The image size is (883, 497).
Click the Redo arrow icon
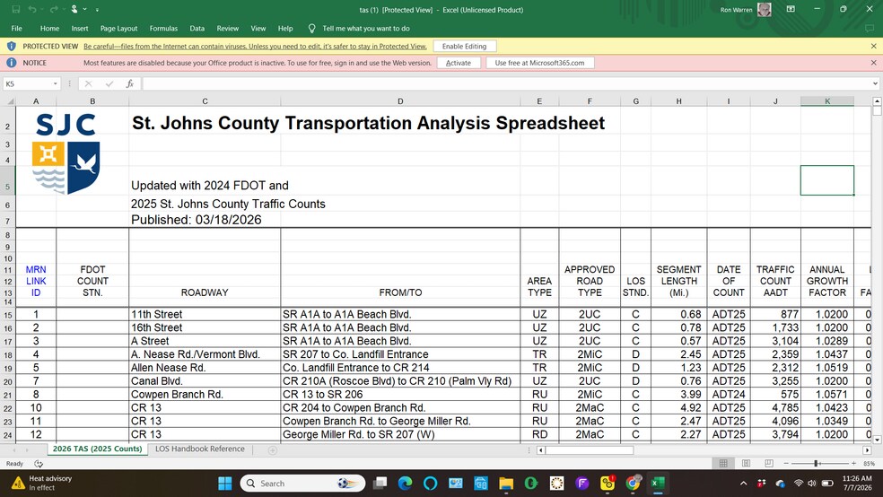click(54, 10)
